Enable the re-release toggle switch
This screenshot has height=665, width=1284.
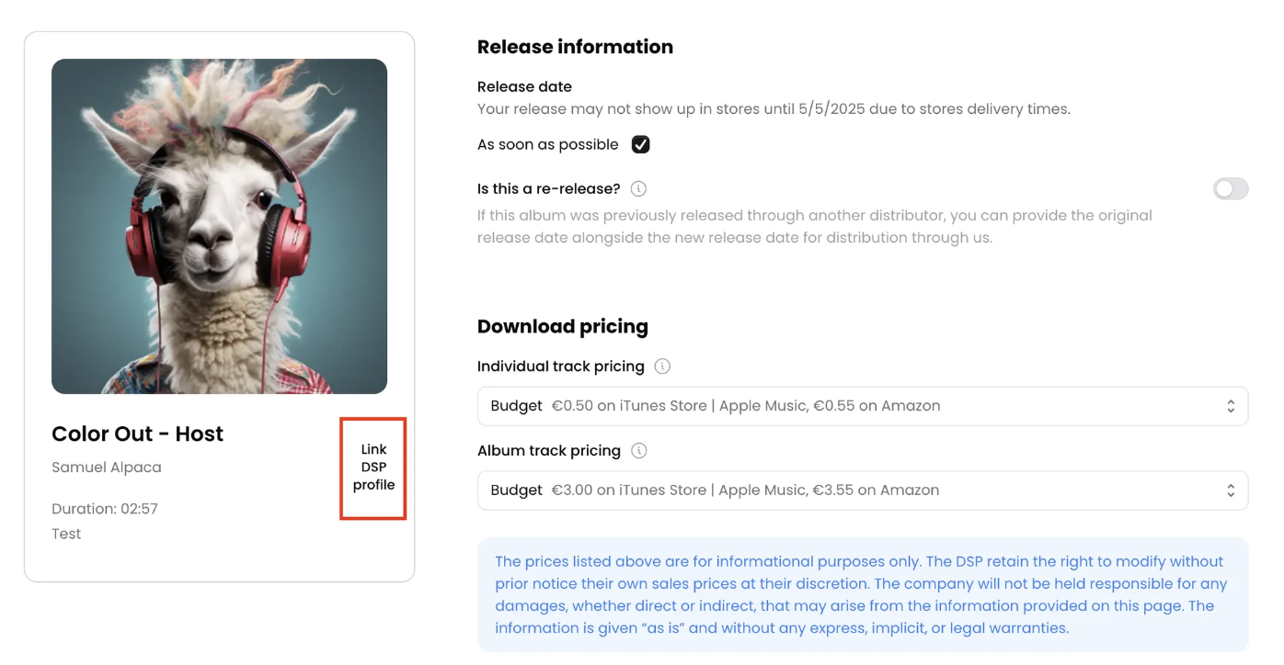(1231, 189)
